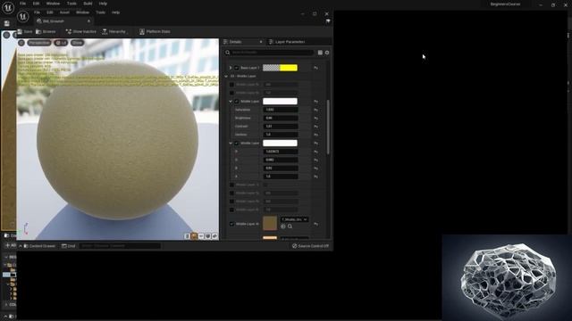Reset the G channel value to default
The height and width of the screenshot is (321, 572).
[315, 160]
